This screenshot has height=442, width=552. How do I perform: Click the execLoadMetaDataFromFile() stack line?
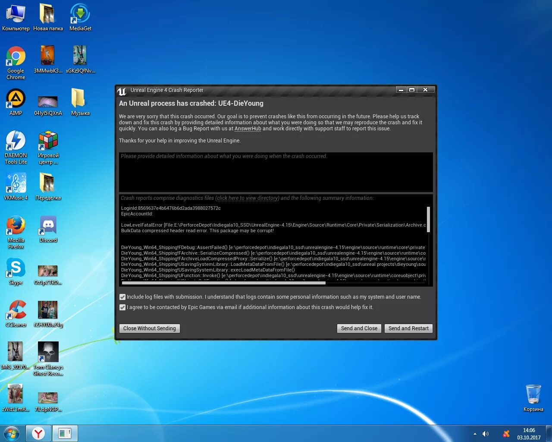(208, 270)
